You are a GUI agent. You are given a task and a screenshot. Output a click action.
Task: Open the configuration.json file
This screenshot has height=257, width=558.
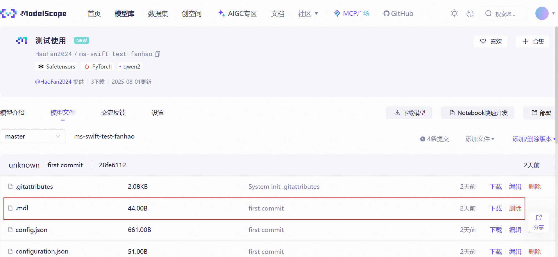(42, 251)
